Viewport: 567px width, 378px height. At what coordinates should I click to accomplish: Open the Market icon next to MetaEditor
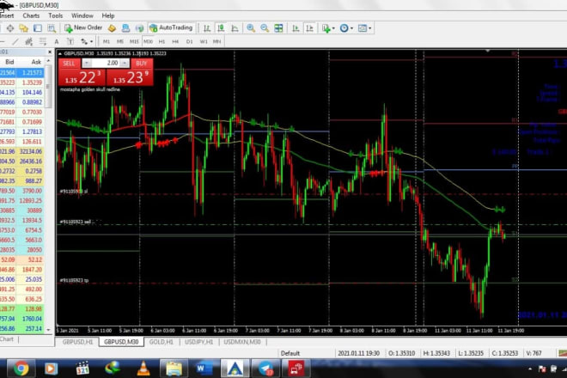[x=125, y=27]
